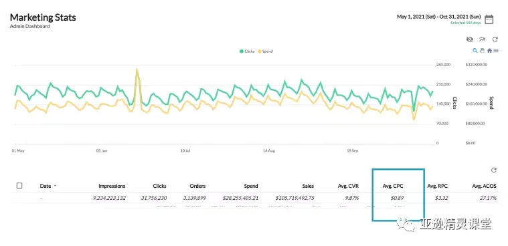Sort by the Spend column header
The width and height of the screenshot is (508, 246).
pos(251,186)
